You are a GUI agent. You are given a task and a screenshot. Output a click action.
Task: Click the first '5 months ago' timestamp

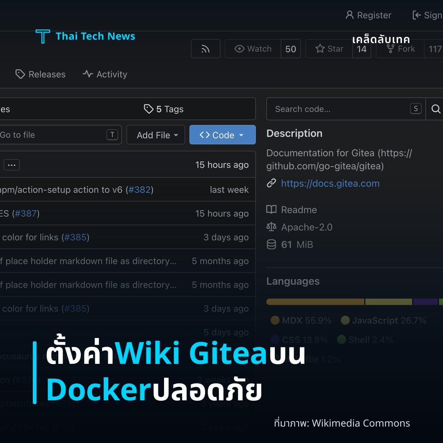(x=220, y=261)
